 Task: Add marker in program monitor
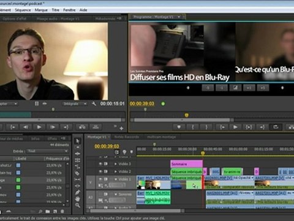(179, 127)
